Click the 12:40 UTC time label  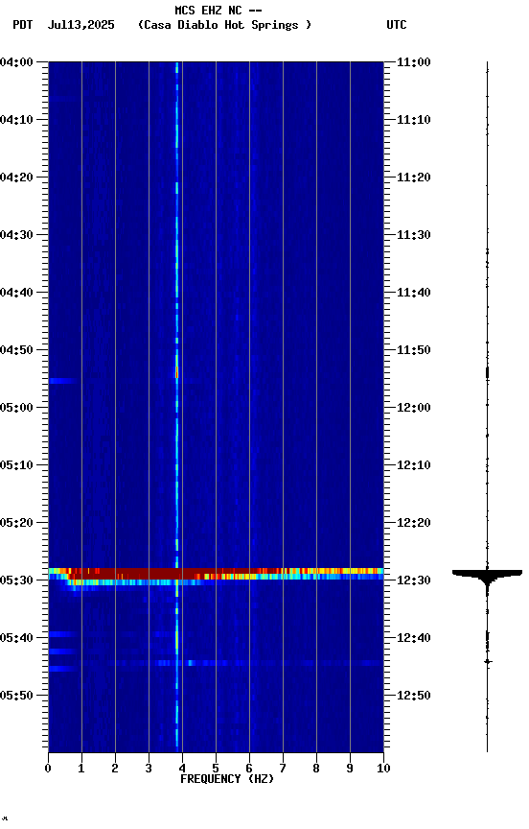(414, 638)
